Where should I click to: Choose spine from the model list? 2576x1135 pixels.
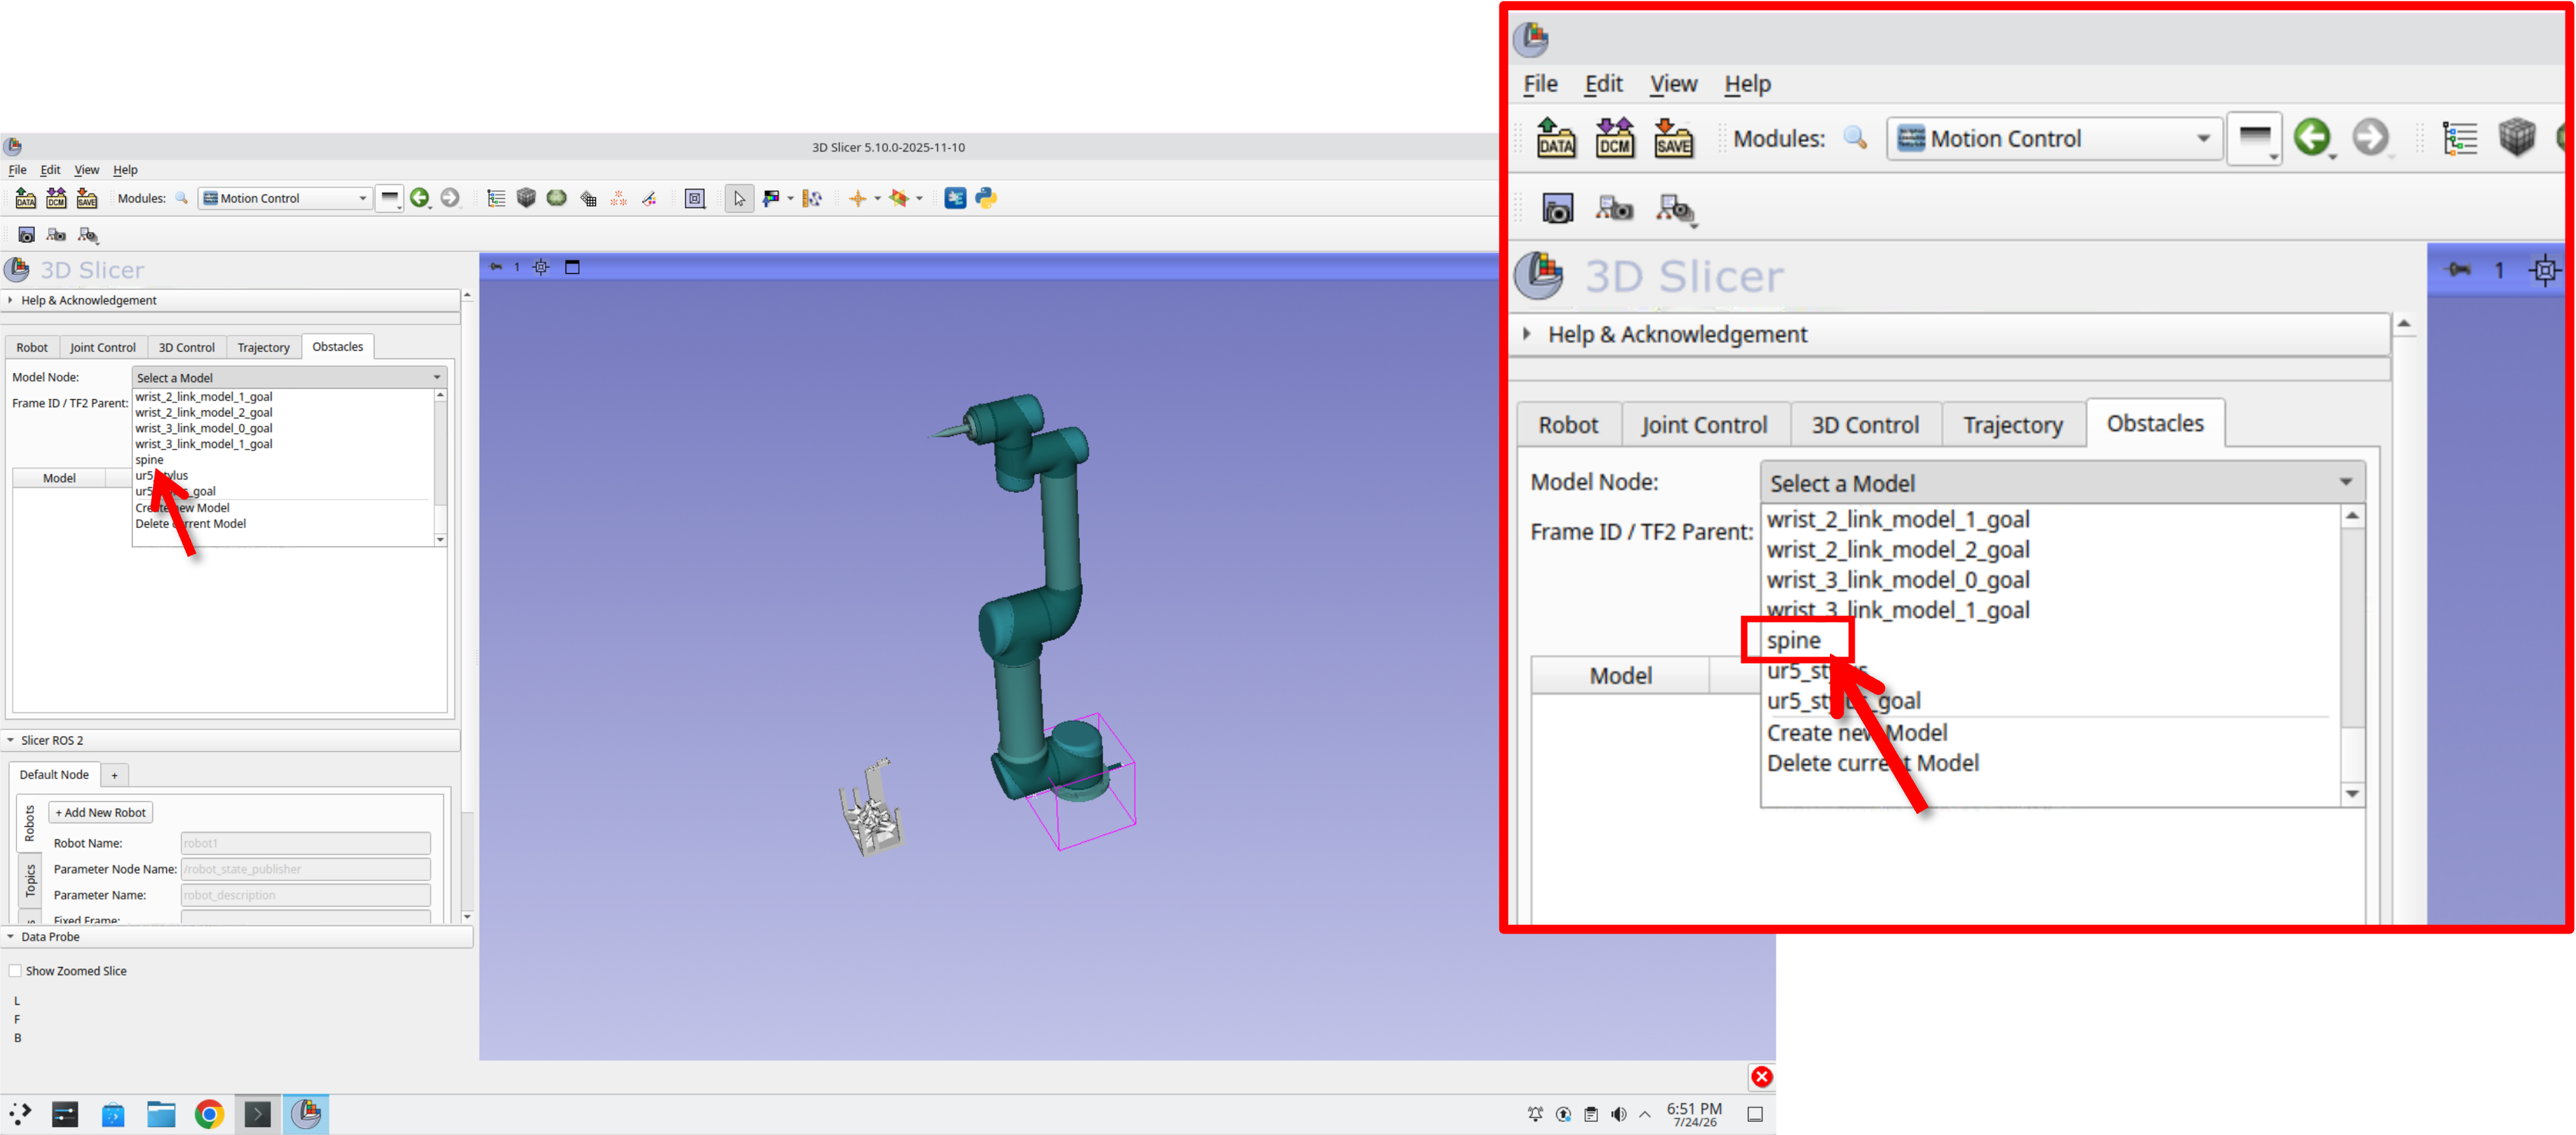(x=150, y=460)
